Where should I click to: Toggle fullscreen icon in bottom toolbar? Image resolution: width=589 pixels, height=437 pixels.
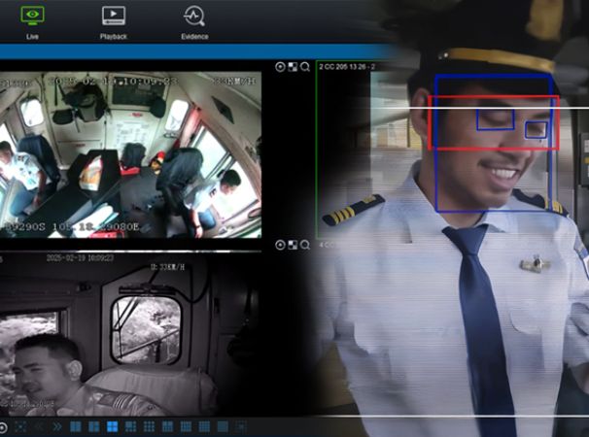20,426
